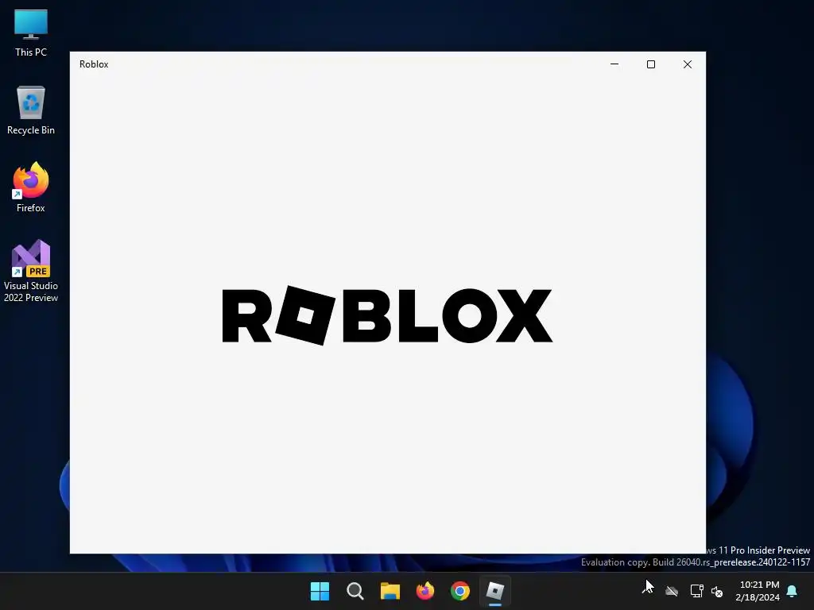The width and height of the screenshot is (814, 610).
Task: Select Visual Studio 2022 Preview shortcut
Action: coord(31,271)
